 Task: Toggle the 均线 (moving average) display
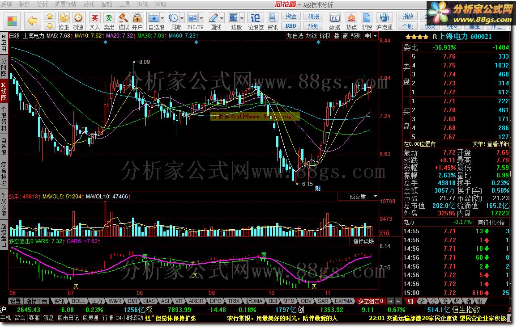[x=311, y=36]
